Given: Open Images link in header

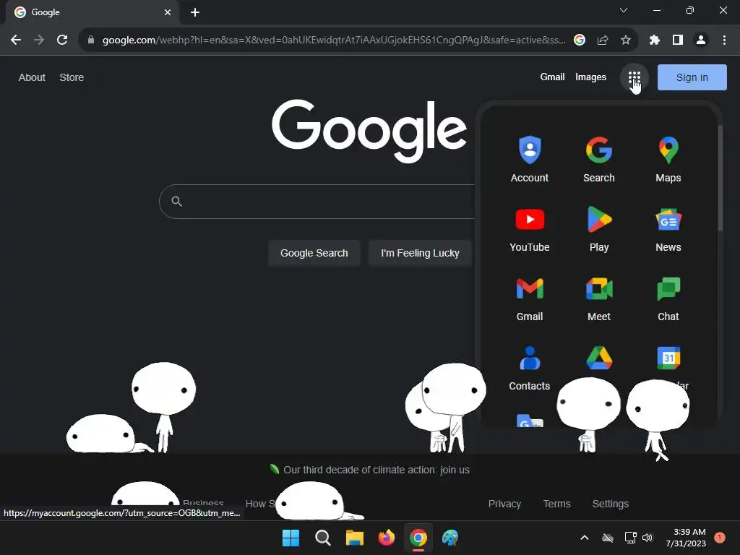Looking at the screenshot, I should click(590, 77).
